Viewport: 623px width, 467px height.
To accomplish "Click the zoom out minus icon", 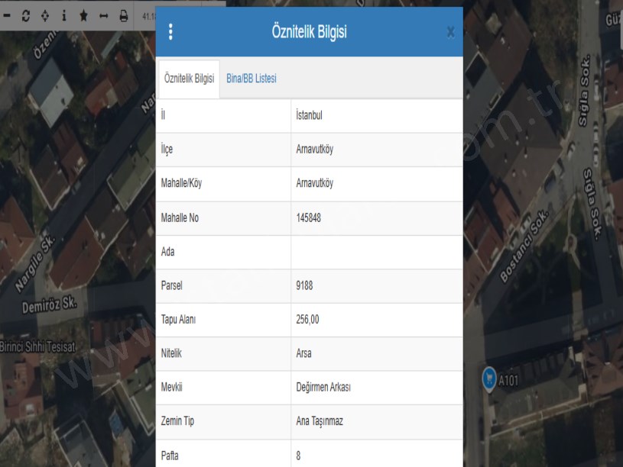I will pyautogui.click(x=7, y=15).
